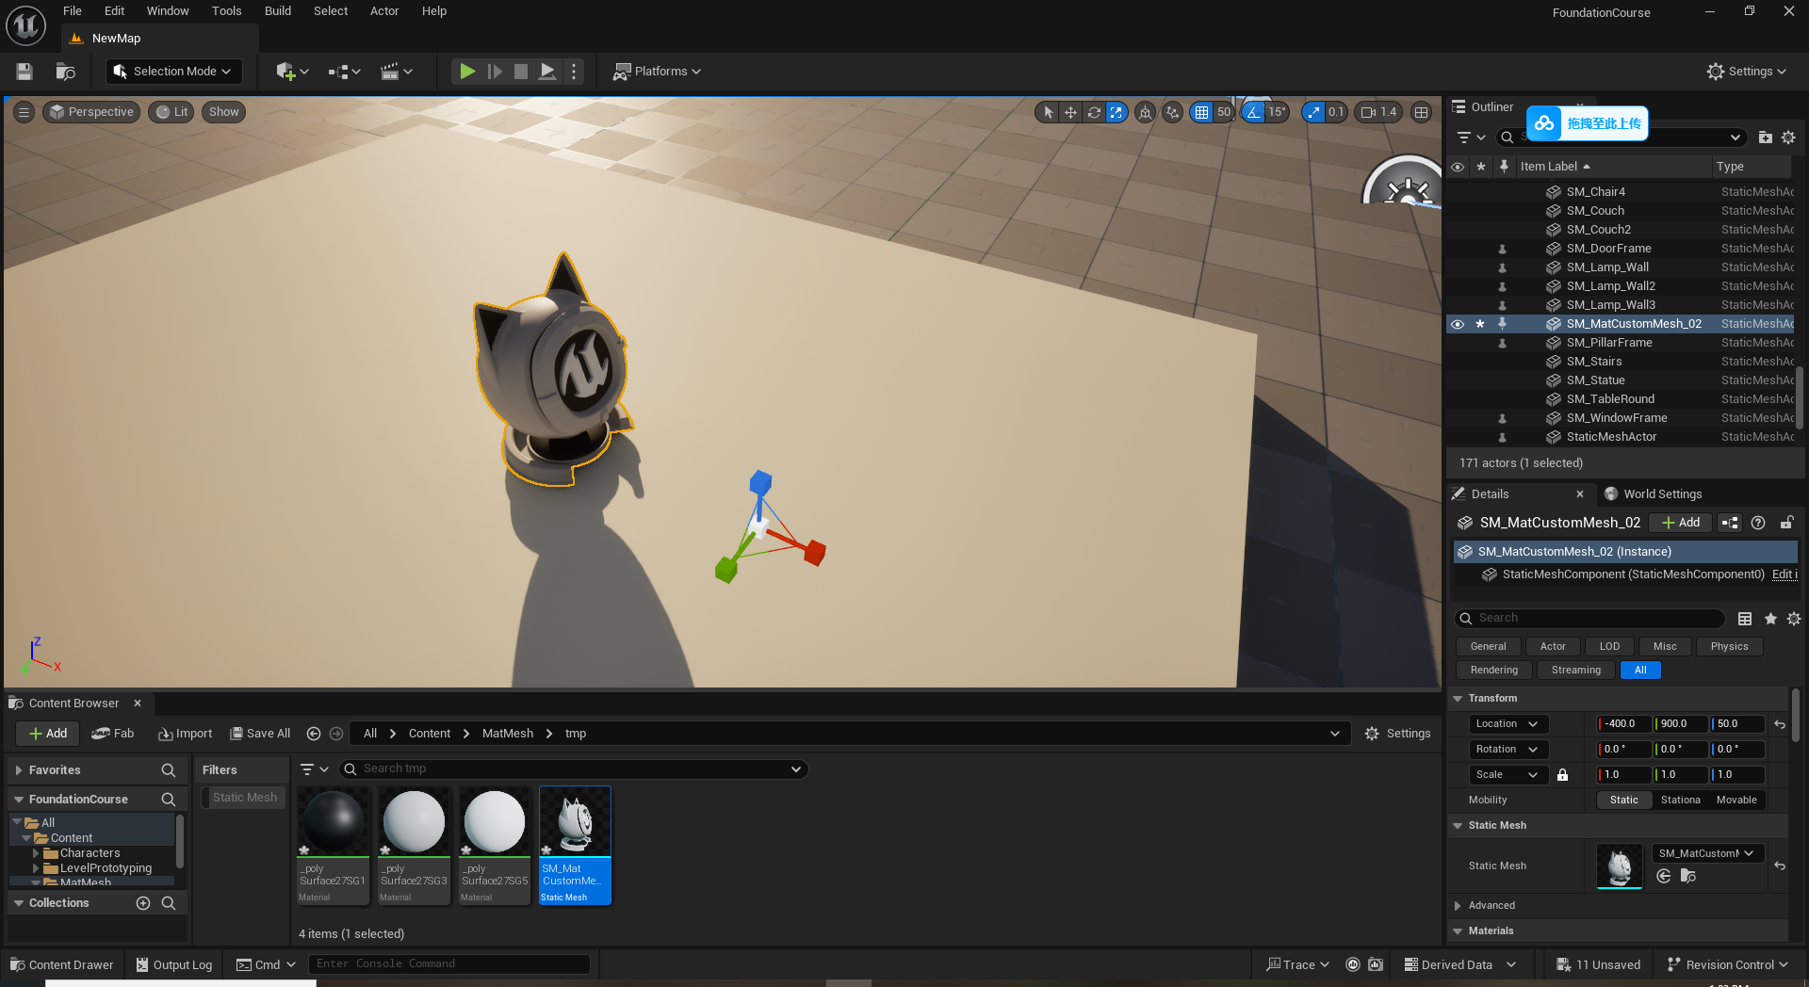The image size is (1809, 987).
Task: Open the Platforms menu
Action: [657, 72]
